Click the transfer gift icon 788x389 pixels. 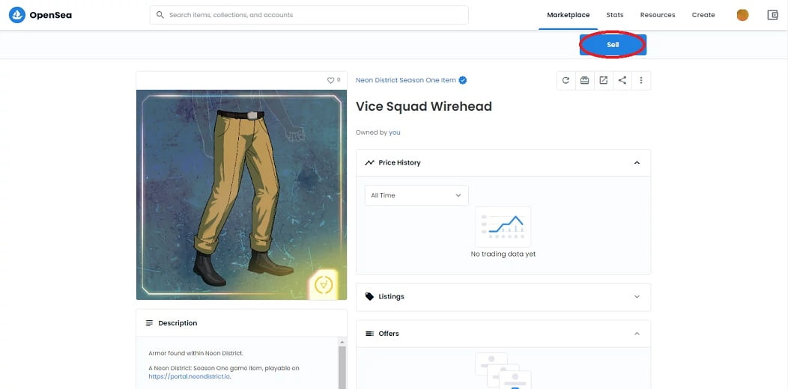pyautogui.click(x=584, y=80)
